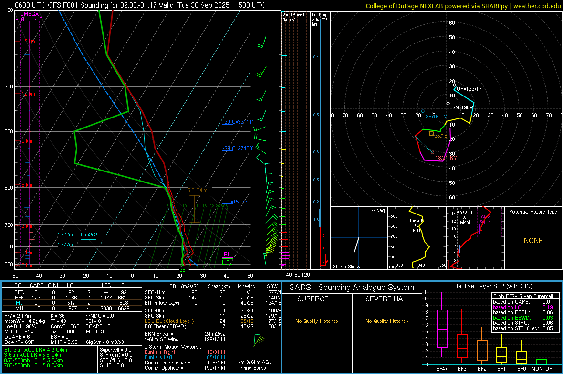Click the magenta based on LCL: row
Viewport: 563px width, 374px height.
(523, 307)
